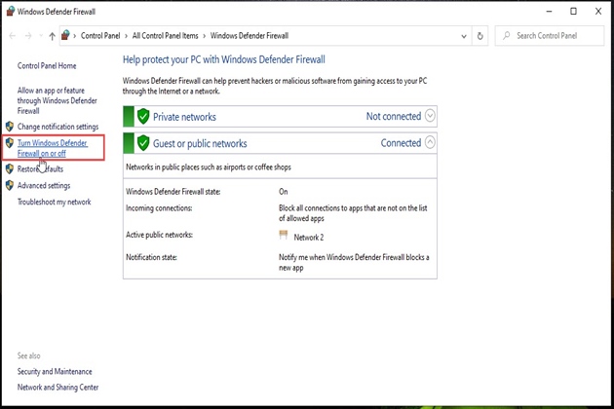Open Control Panel Home link
The height and width of the screenshot is (409, 614).
[x=47, y=66]
